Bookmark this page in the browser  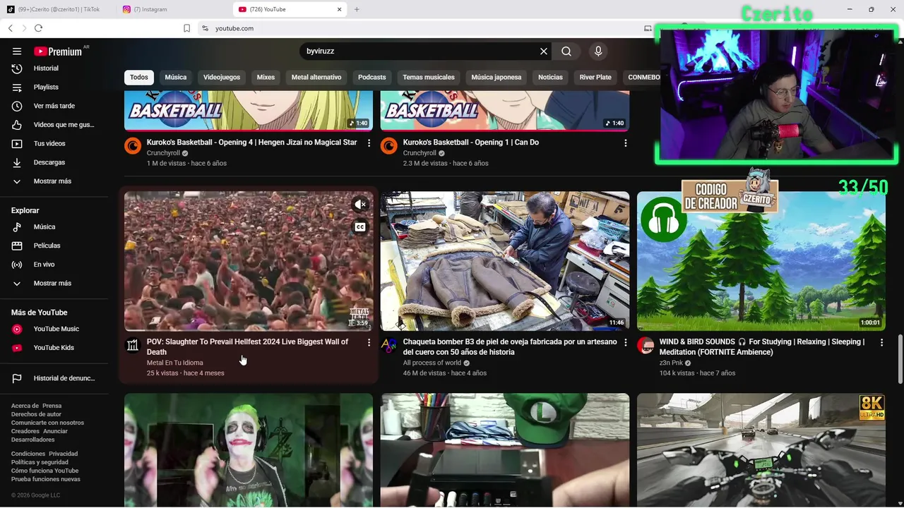[186, 28]
